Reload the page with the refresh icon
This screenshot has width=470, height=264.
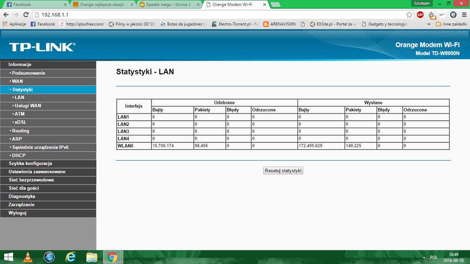tap(26, 15)
